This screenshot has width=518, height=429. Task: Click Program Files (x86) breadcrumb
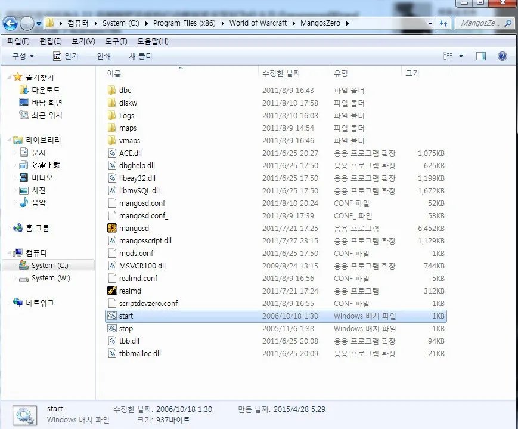(x=184, y=23)
